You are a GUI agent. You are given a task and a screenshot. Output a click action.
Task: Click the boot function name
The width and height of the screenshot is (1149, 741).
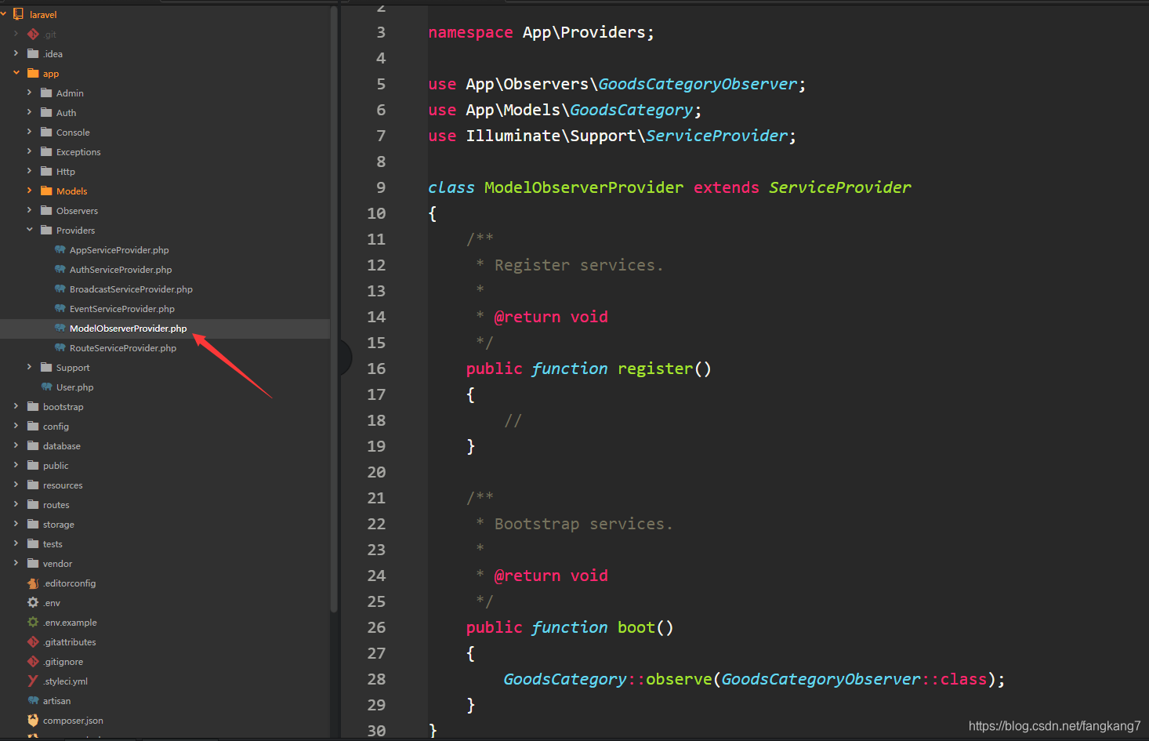(x=636, y=627)
